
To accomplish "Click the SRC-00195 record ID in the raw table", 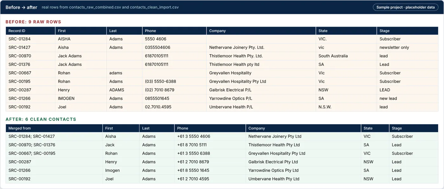I will pos(30,82).
